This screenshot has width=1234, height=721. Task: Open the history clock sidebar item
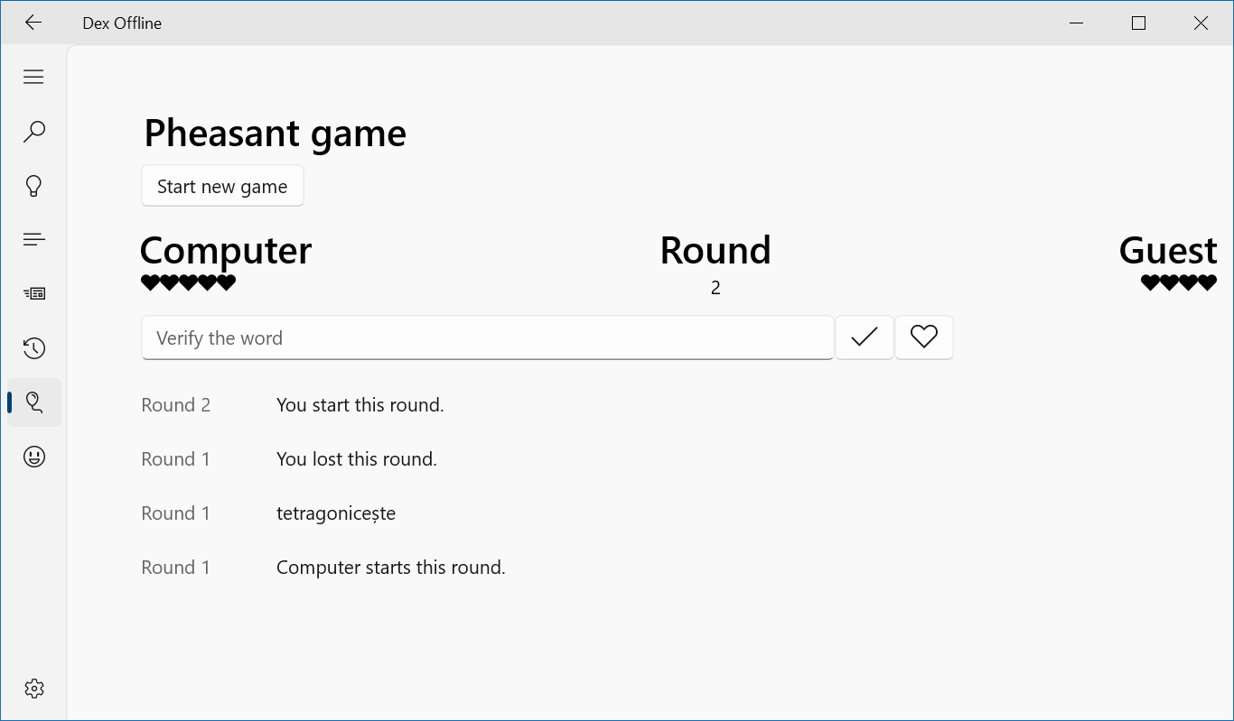tap(33, 348)
